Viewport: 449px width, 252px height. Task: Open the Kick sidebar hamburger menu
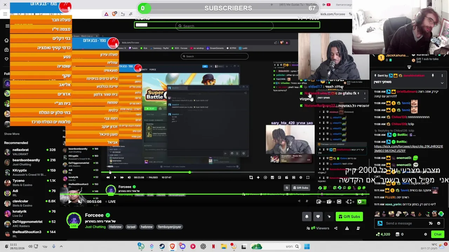tap(7, 26)
